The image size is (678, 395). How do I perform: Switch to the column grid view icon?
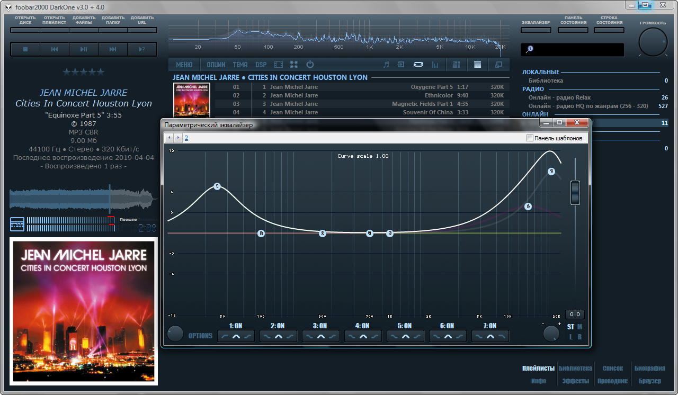click(456, 65)
